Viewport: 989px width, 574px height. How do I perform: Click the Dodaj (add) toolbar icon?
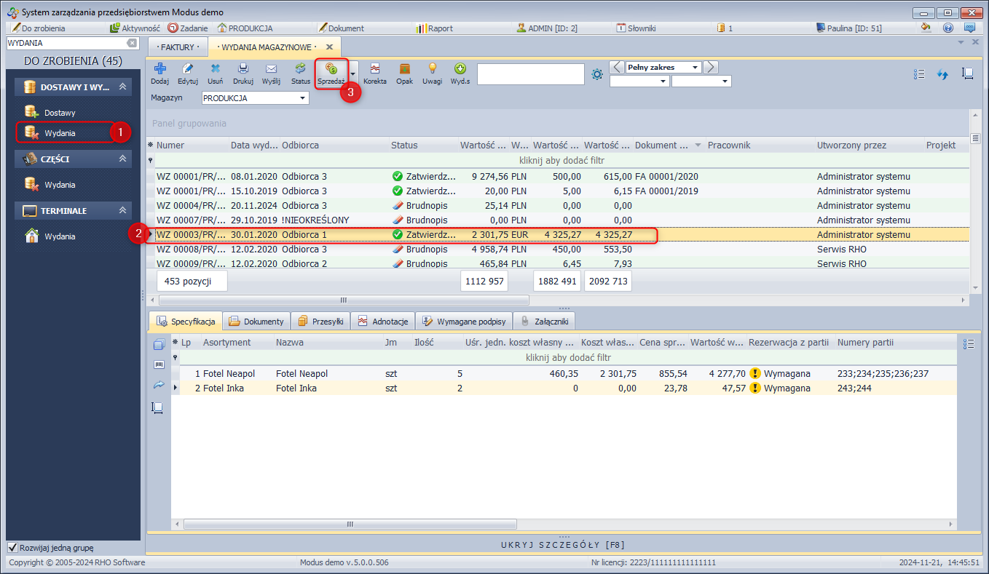click(x=159, y=70)
